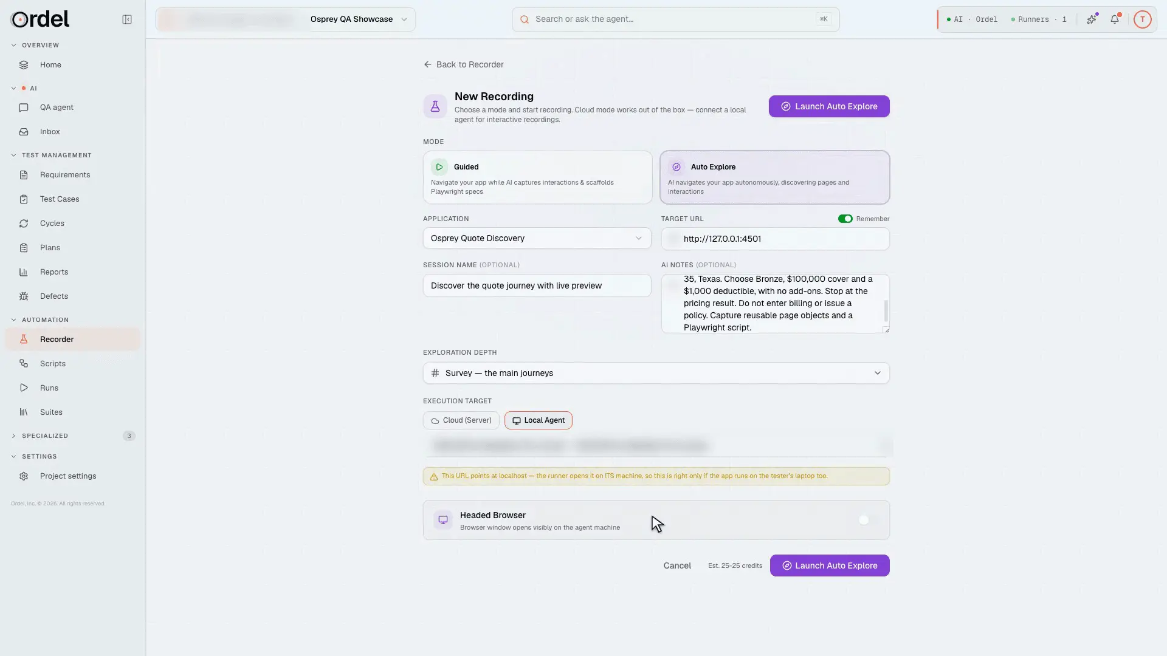The width and height of the screenshot is (1167, 656).
Task: Collapse the Automation section
Action: pyautogui.click(x=14, y=320)
